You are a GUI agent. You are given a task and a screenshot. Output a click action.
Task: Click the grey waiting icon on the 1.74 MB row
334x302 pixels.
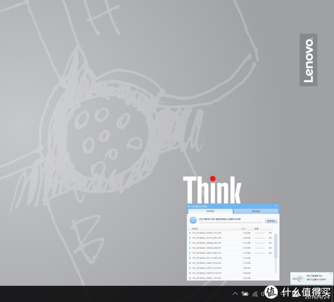pos(190,258)
